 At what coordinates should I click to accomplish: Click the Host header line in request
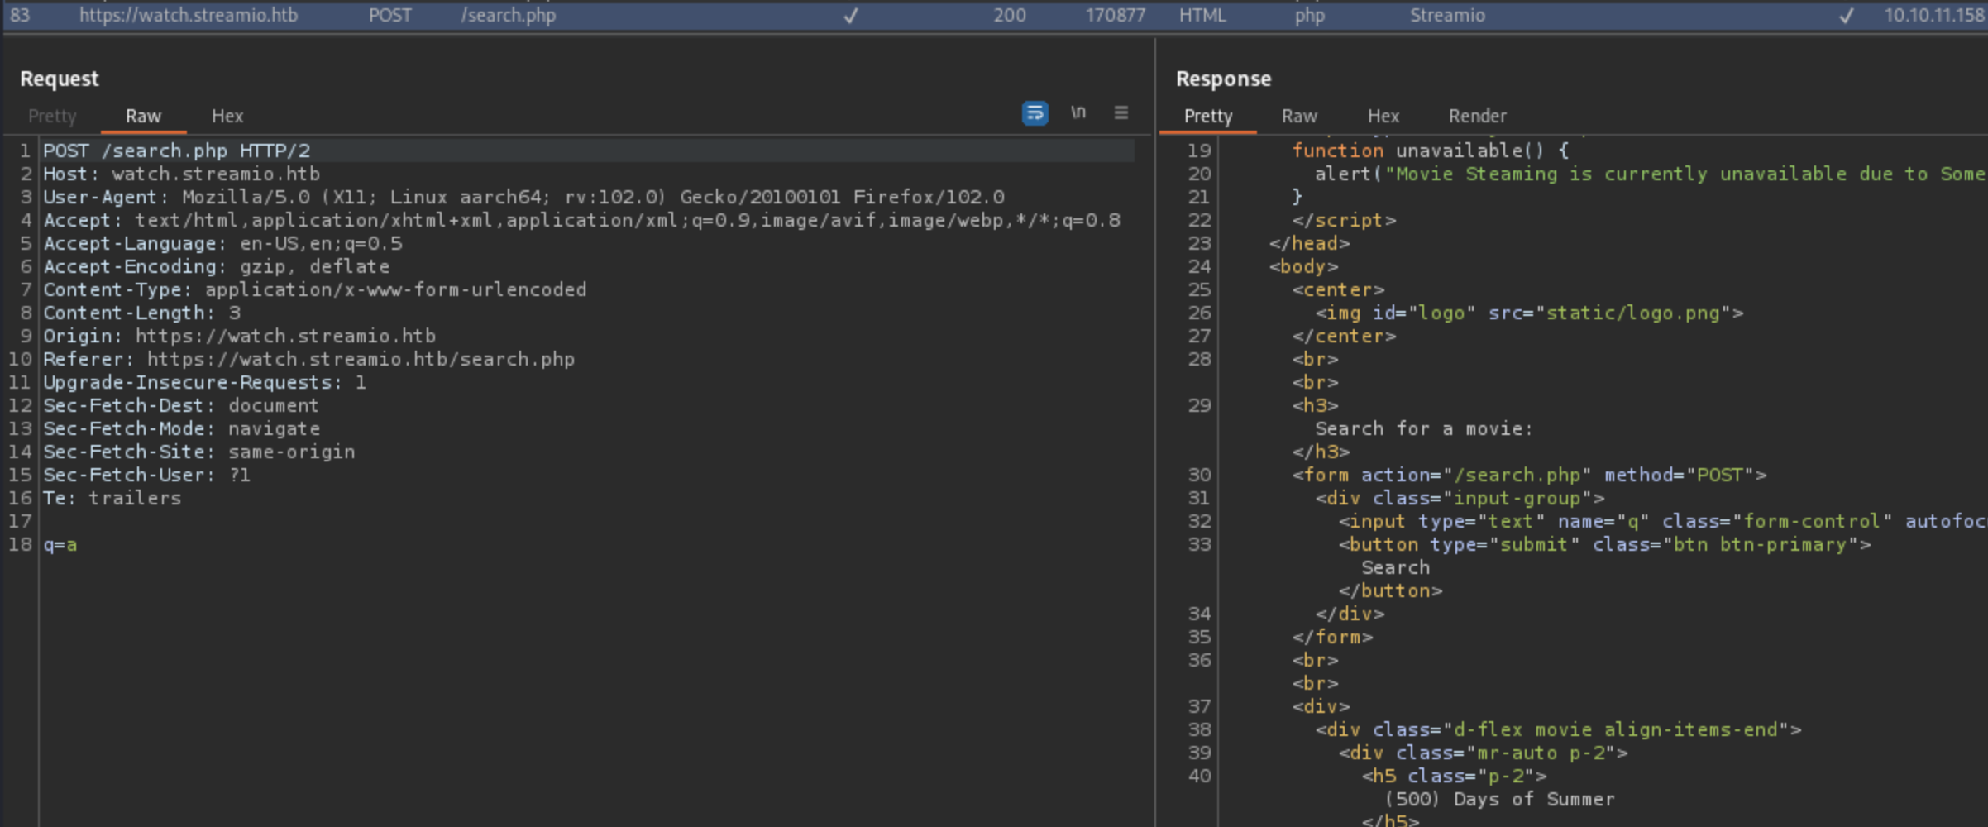(x=181, y=174)
